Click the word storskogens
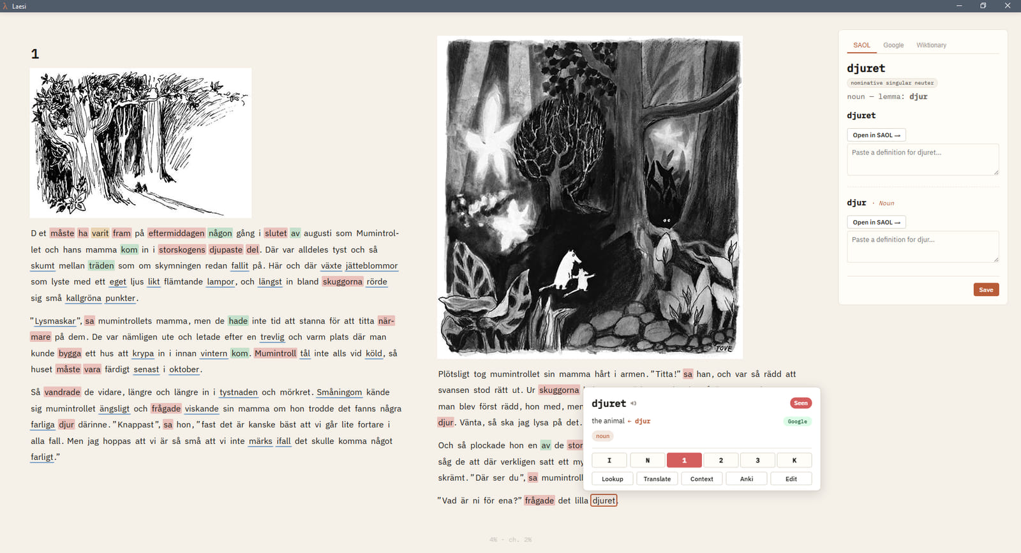Screen dimensions: 1021x553 [182, 250]
